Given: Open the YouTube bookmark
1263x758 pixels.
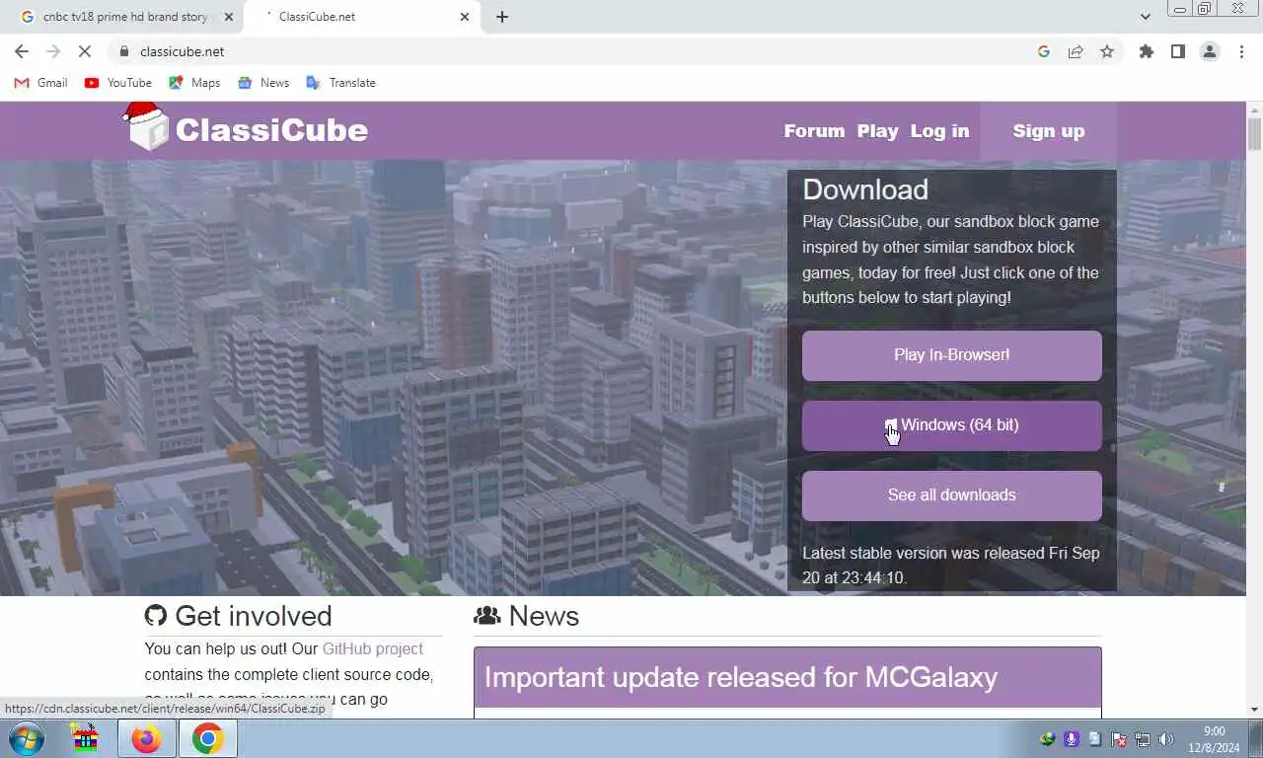Looking at the screenshot, I should coord(117,83).
